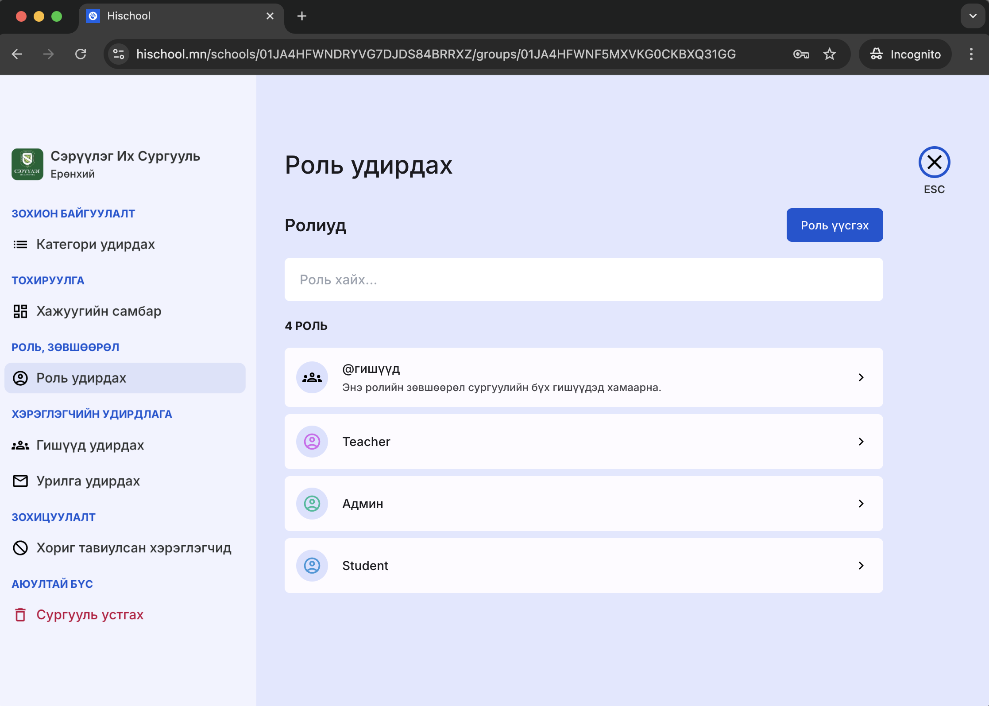Open Хориг тавиулсан хэрэглэгчид sidebar item

pyautogui.click(x=133, y=548)
